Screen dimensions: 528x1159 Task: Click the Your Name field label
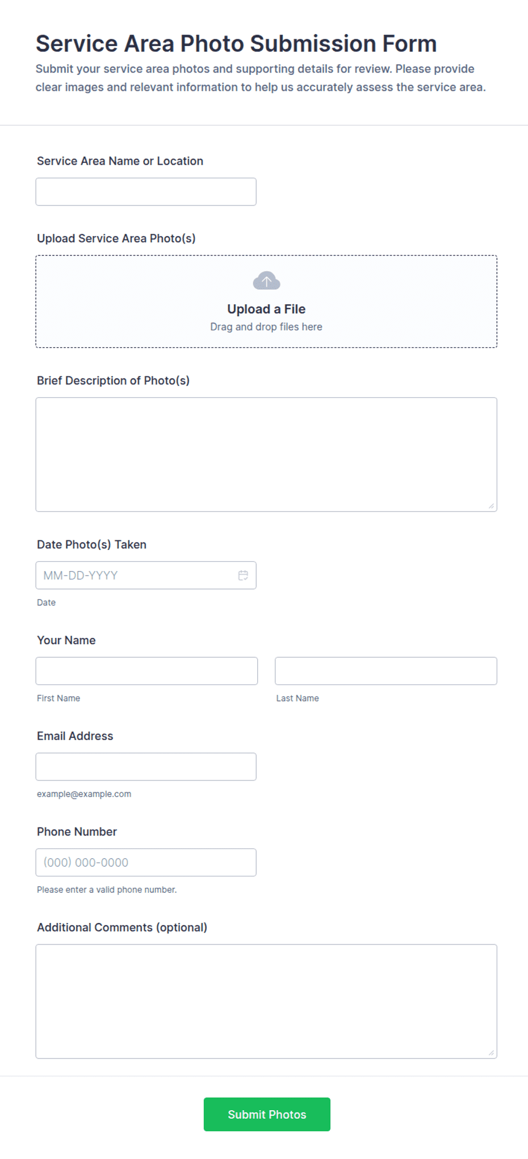66,640
